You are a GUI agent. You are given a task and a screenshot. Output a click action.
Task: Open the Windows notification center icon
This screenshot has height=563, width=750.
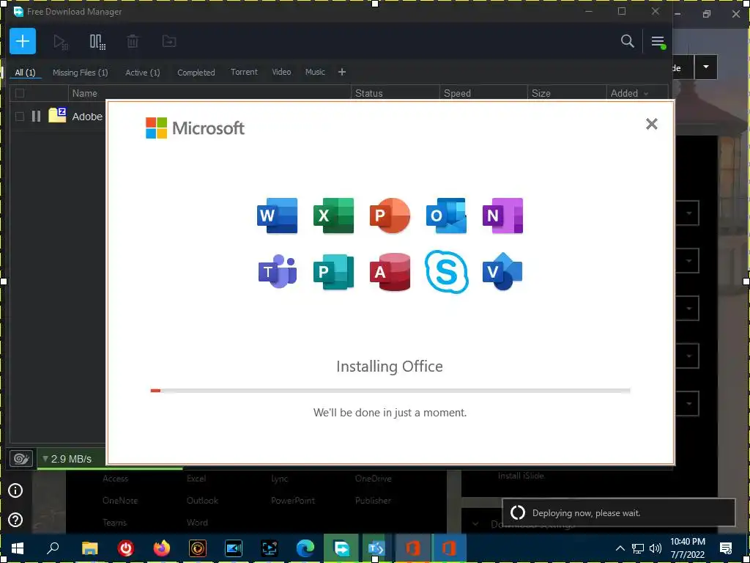click(726, 548)
